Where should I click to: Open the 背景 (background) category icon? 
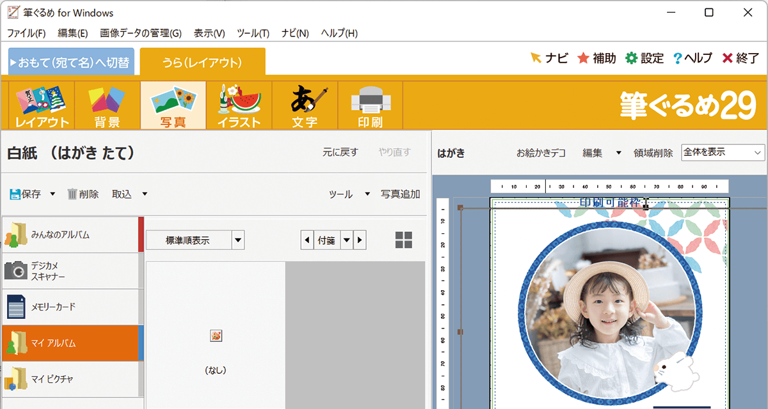[107, 105]
